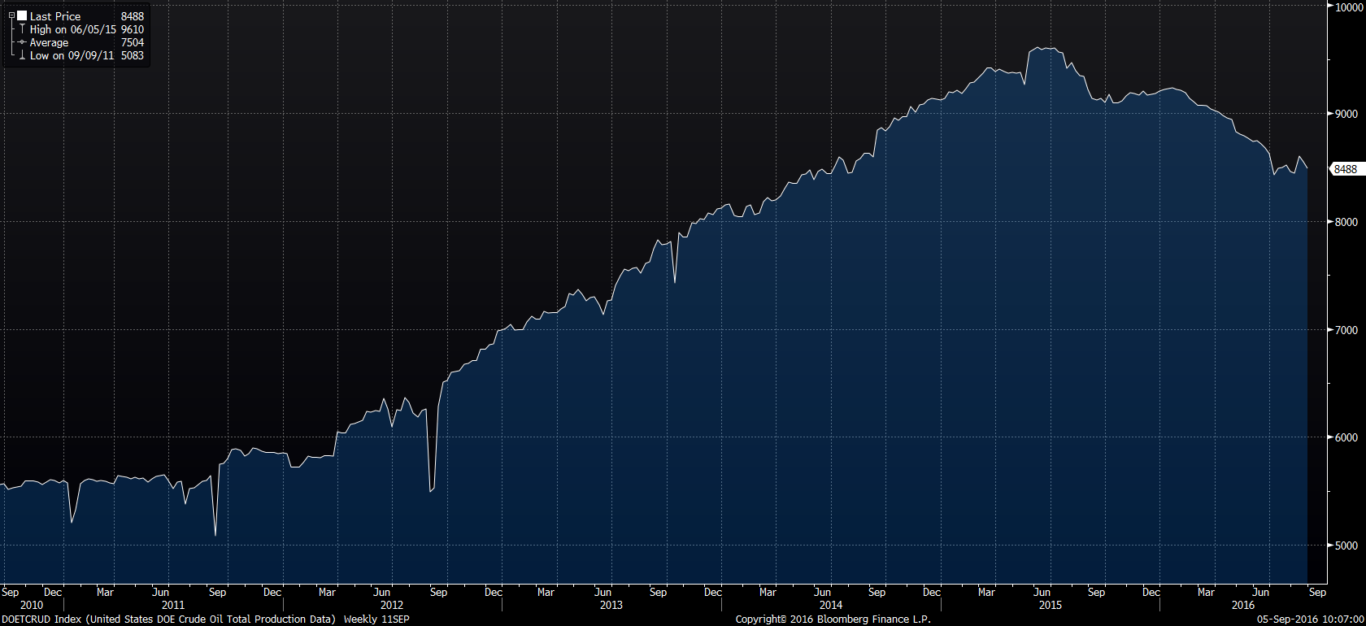Click the 2010 year label on x-axis
1366x626 pixels.
pos(32,605)
